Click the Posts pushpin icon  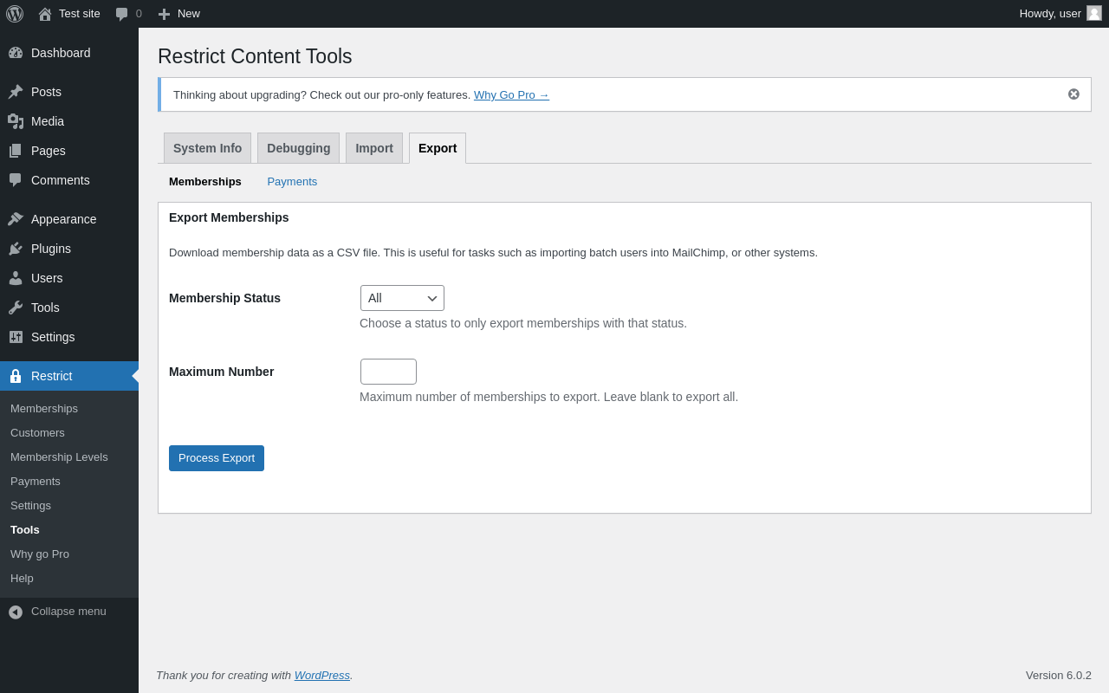pyautogui.click(x=16, y=92)
